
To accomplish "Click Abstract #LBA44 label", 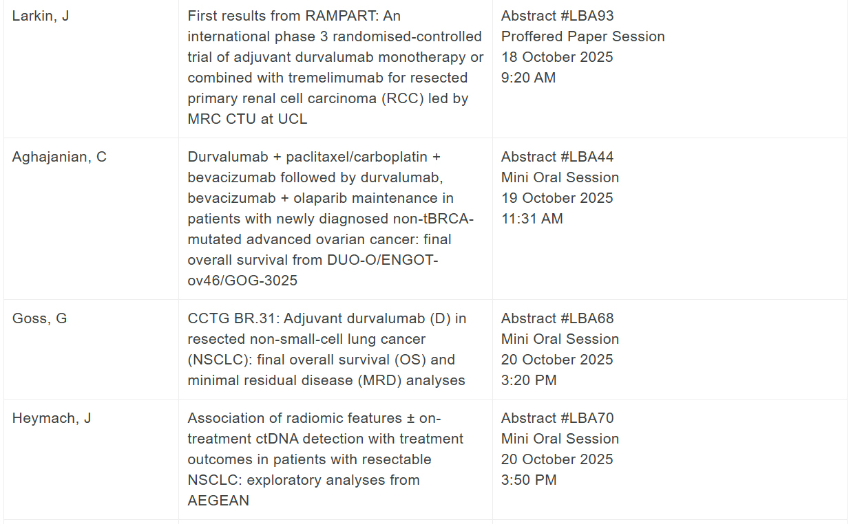I will 557,157.
